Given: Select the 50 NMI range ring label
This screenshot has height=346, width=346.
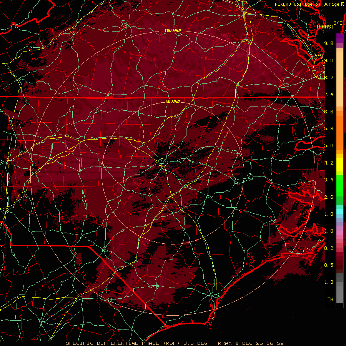Looking at the screenshot, I should tap(173, 101).
